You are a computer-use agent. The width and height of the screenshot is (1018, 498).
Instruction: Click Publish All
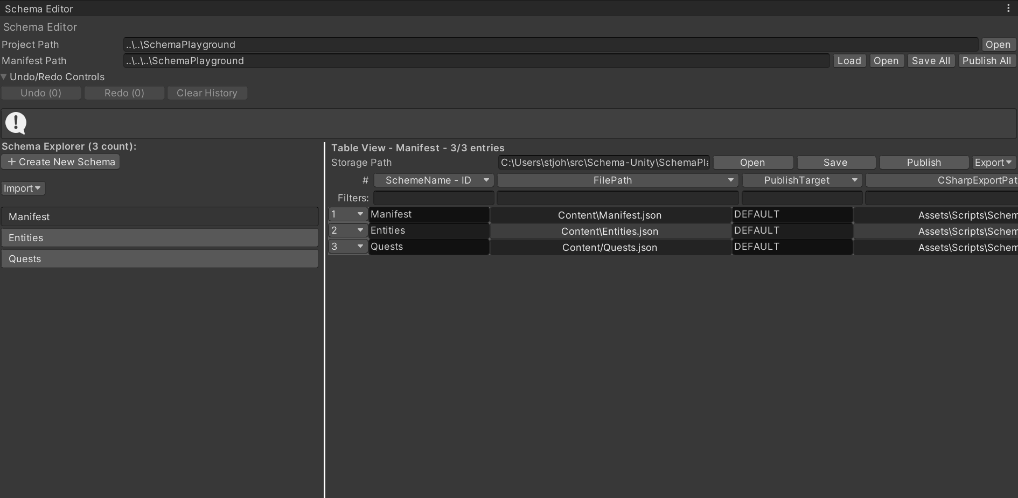[987, 60]
